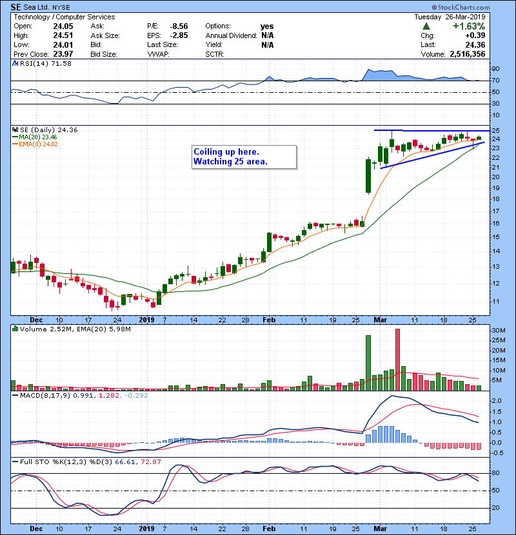Click the RSI 70 axis label
516x535 pixels.
pos(495,81)
